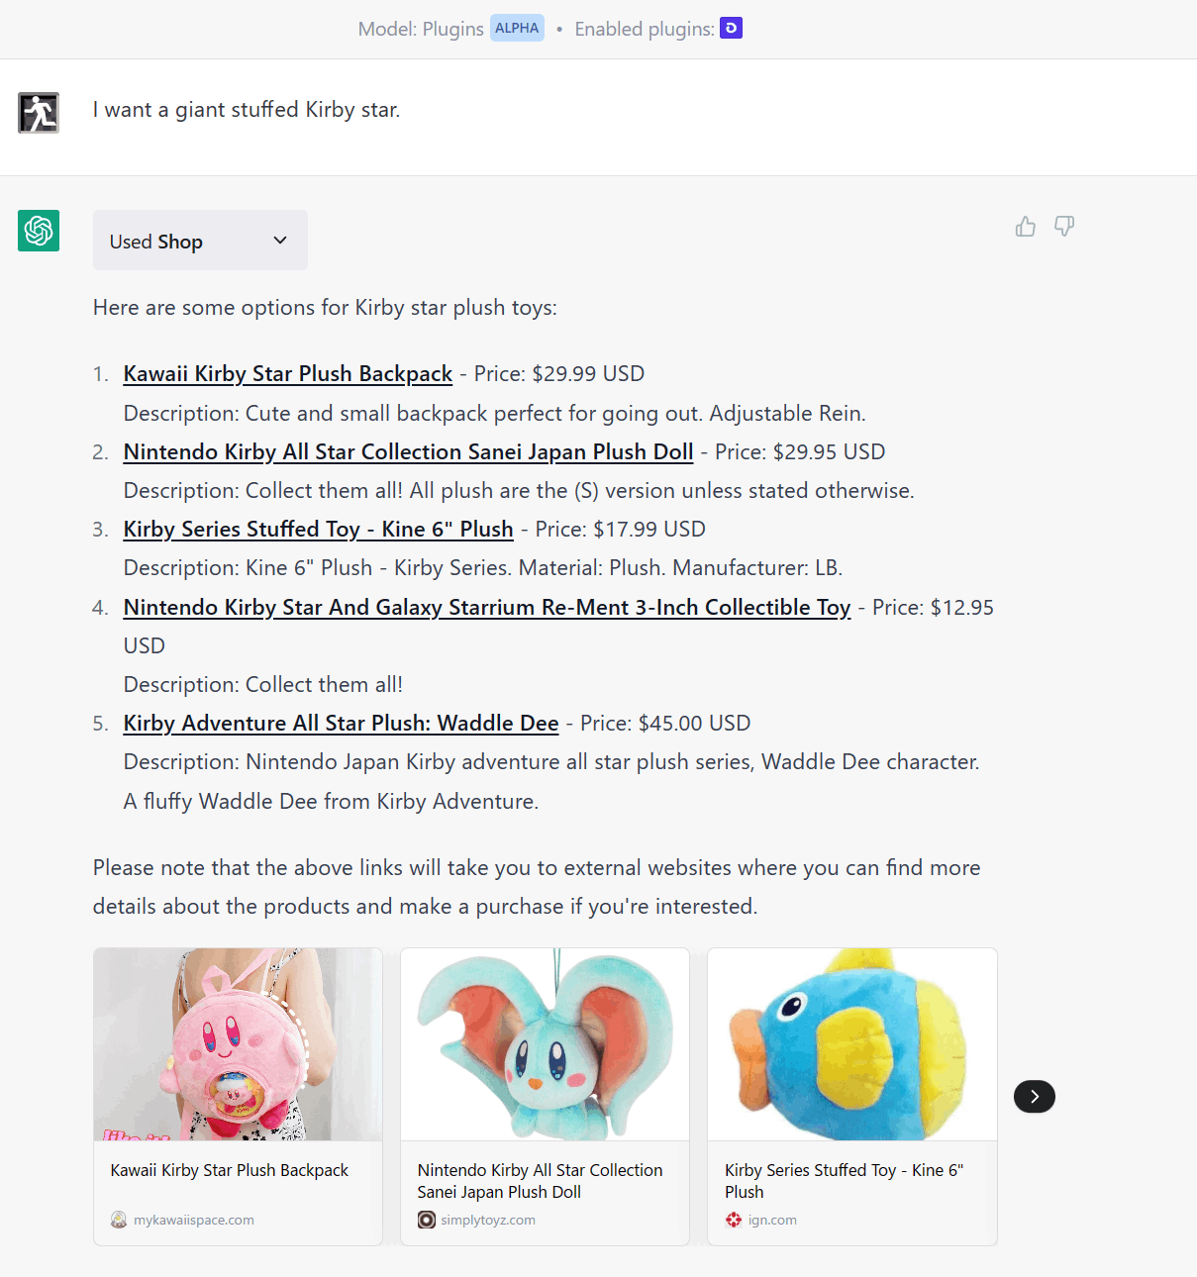
Task: Open Nintendo Kirby All Star Collection Sanei link
Action: pyautogui.click(x=408, y=452)
